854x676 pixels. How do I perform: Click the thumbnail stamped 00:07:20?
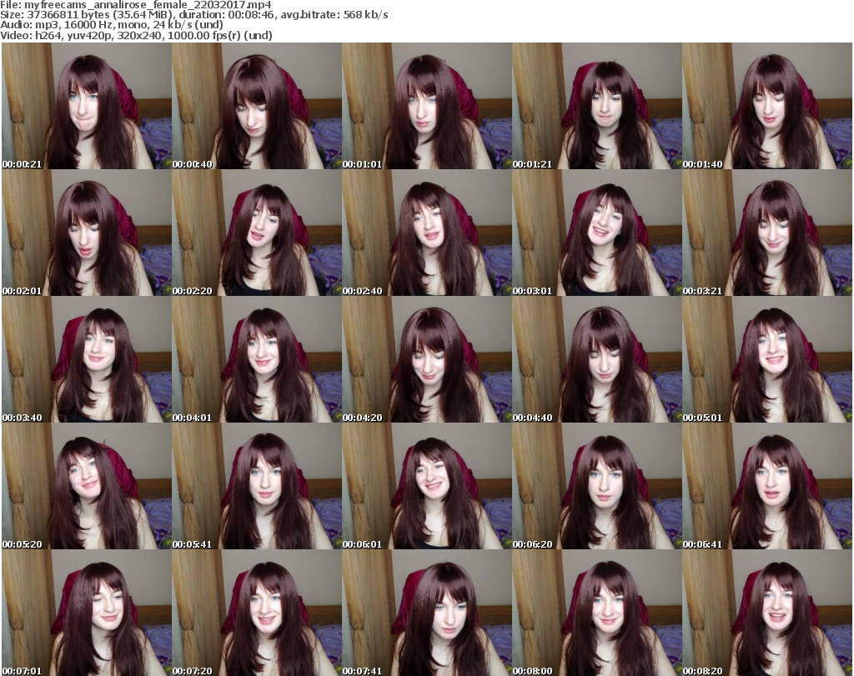coord(257,613)
